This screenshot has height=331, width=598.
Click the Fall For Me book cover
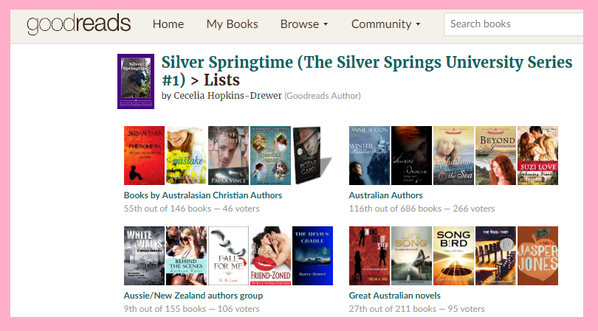(x=228, y=256)
